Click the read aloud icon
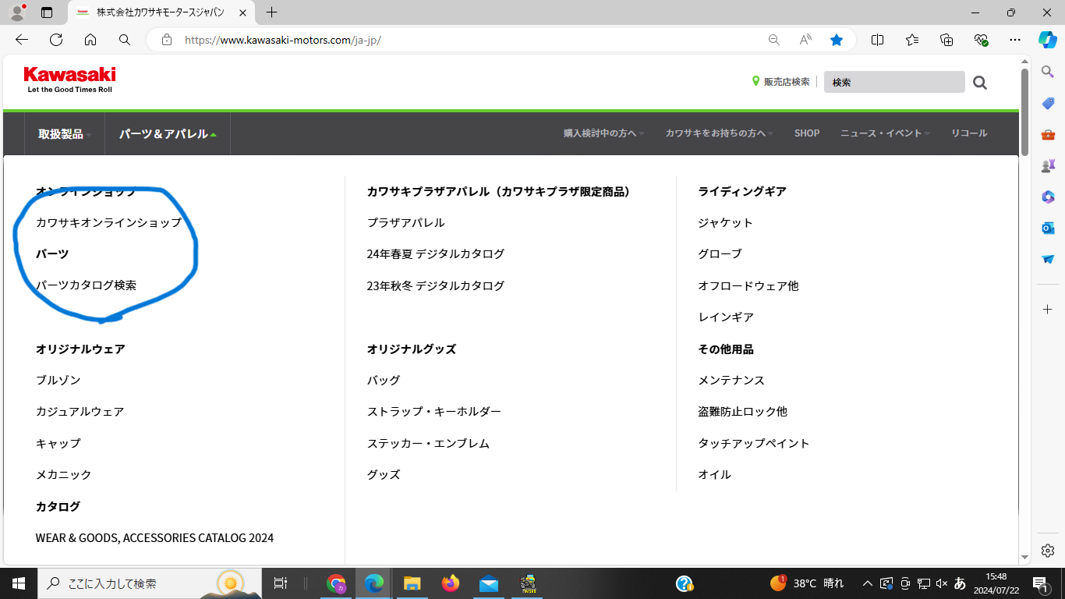The image size is (1065, 599). point(805,40)
